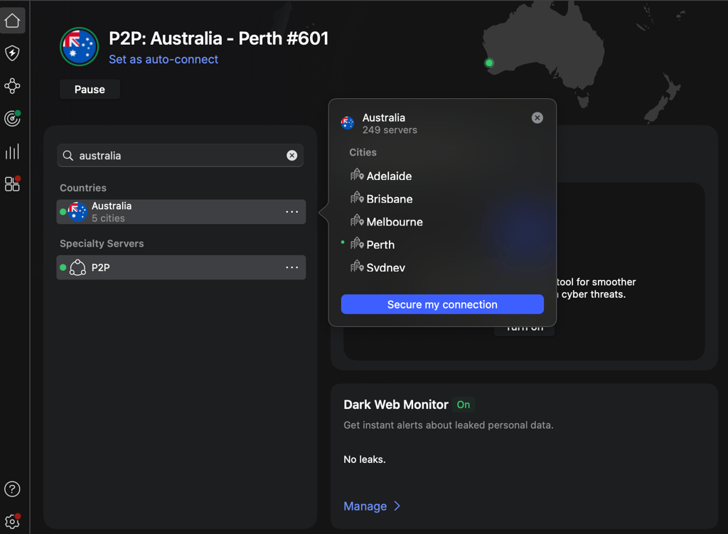Open the Meshnet icon in sidebar
The image size is (728, 534).
click(13, 86)
